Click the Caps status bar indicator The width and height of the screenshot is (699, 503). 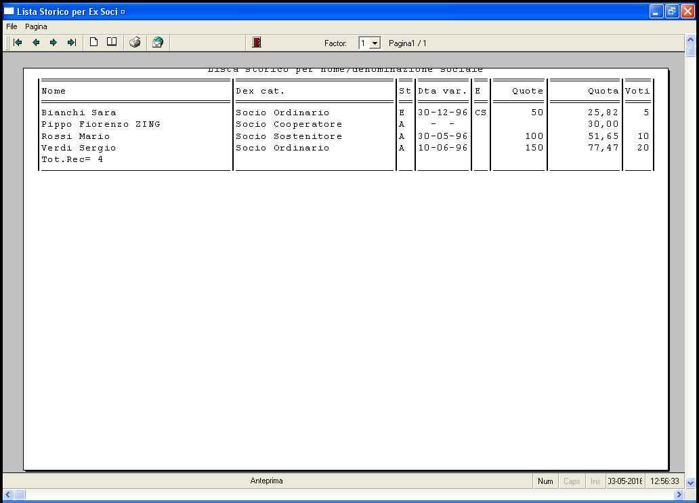point(572,481)
